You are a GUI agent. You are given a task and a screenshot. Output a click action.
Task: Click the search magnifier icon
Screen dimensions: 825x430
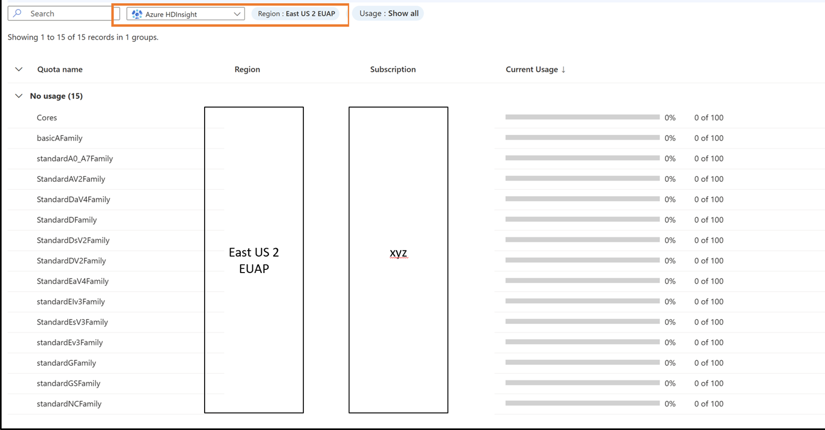17,14
